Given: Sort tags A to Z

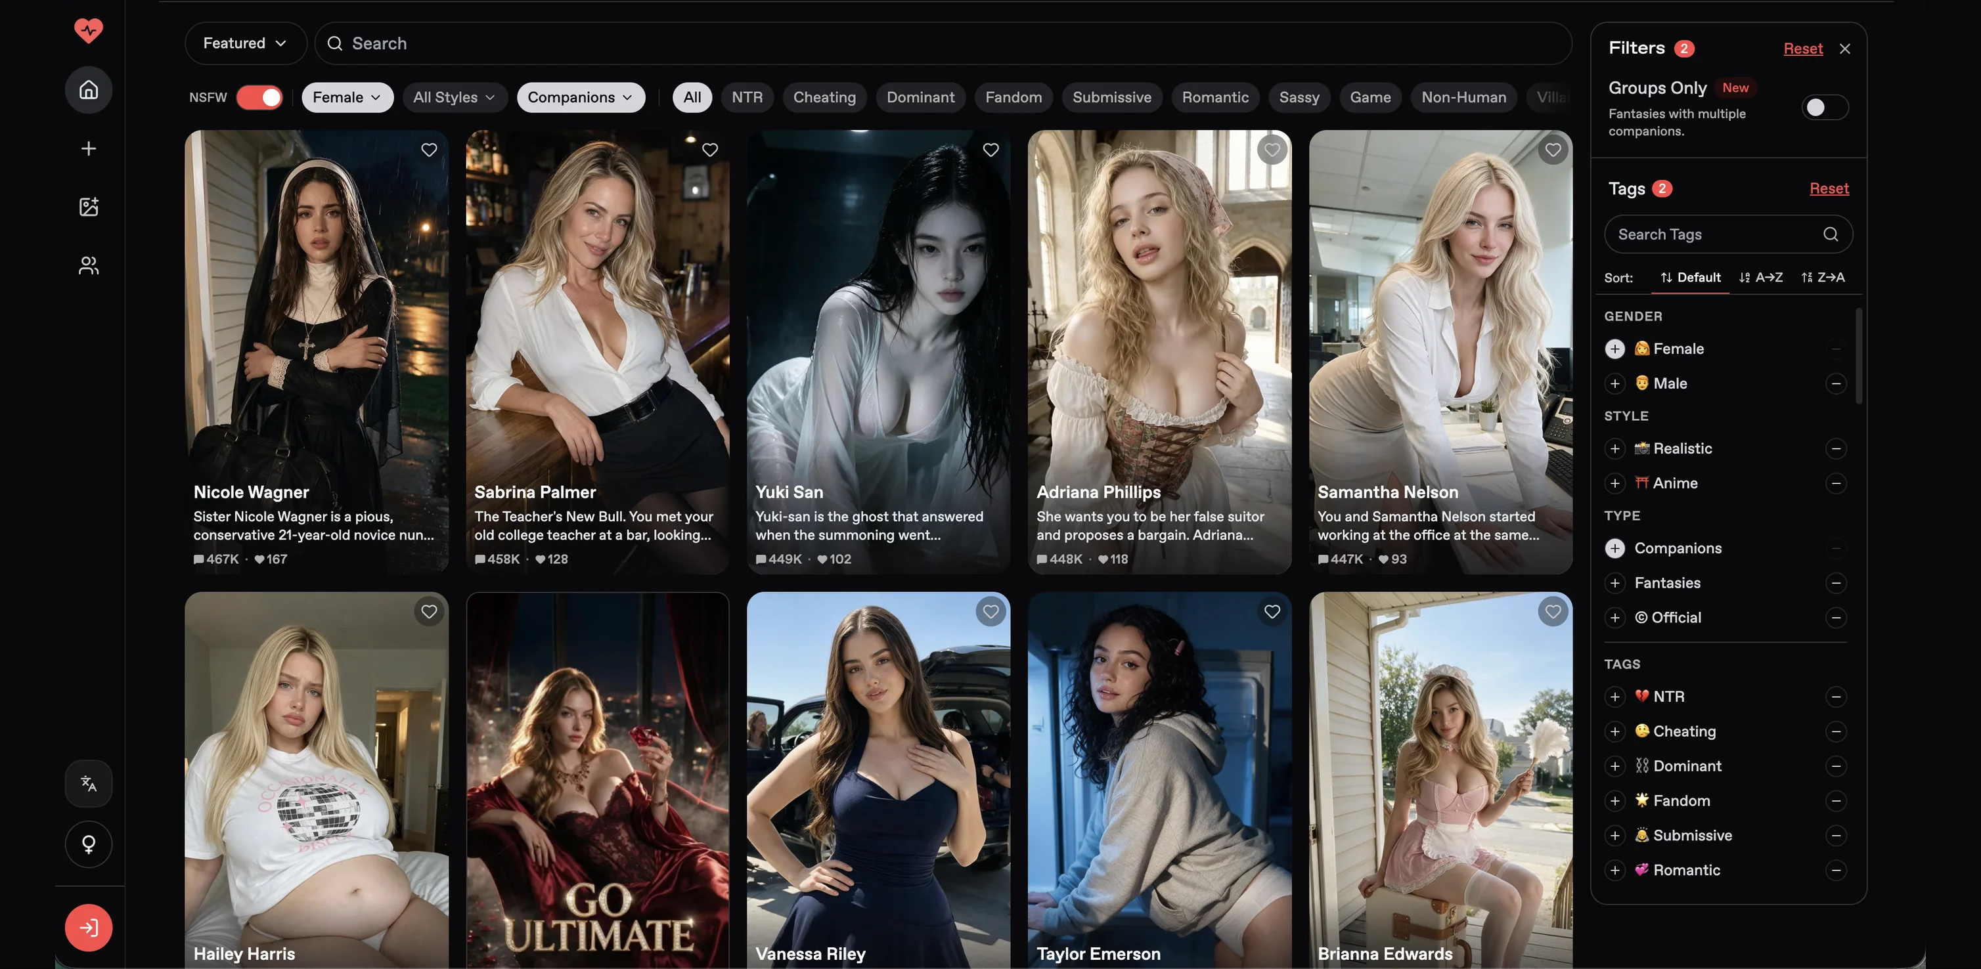Looking at the screenshot, I should tap(1761, 278).
